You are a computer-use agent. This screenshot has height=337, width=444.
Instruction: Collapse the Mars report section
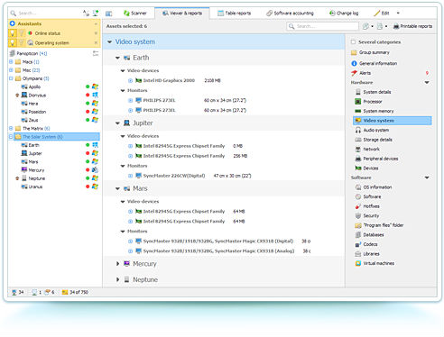click(x=117, y=188)
